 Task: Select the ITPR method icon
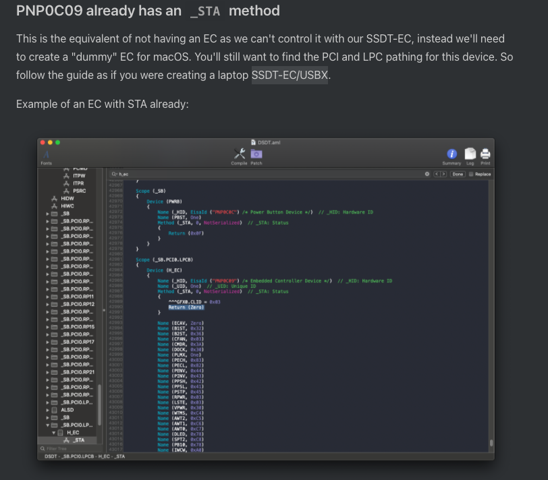(x=66, y=183)
